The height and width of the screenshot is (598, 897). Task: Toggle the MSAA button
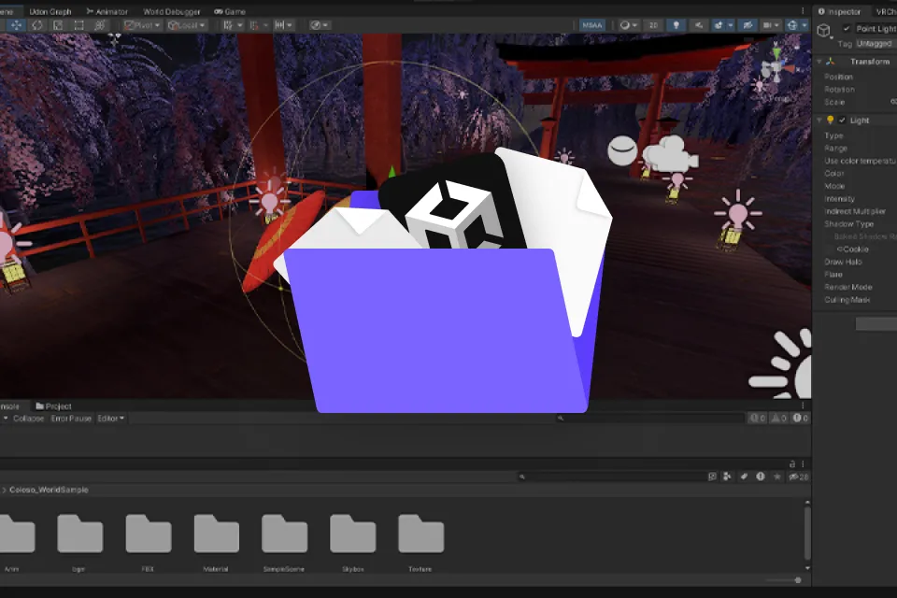pyautogui.click(x=592, y=25)
